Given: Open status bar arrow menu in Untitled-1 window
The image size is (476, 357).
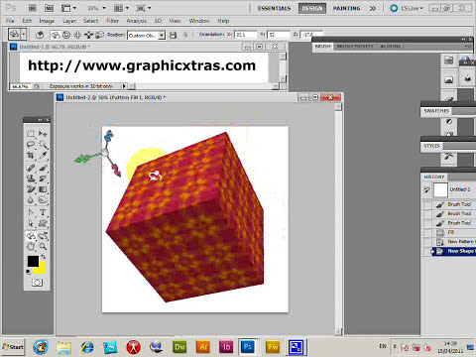Looking at the screenshot, I should point(124,86).
